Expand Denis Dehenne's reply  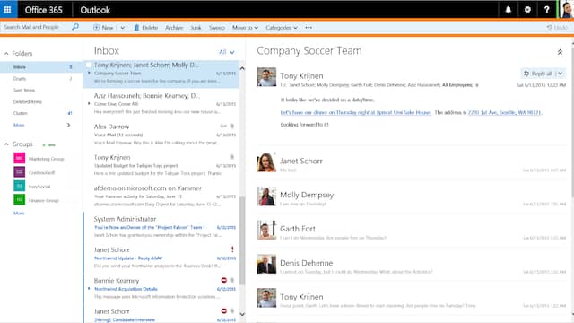[411, 265]
